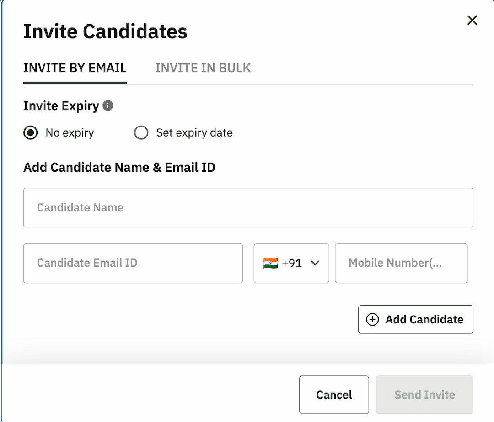Screen dimensions: 494x422
Task: Open the Invite in Bulk tab
Action: (x=203, y=68)
